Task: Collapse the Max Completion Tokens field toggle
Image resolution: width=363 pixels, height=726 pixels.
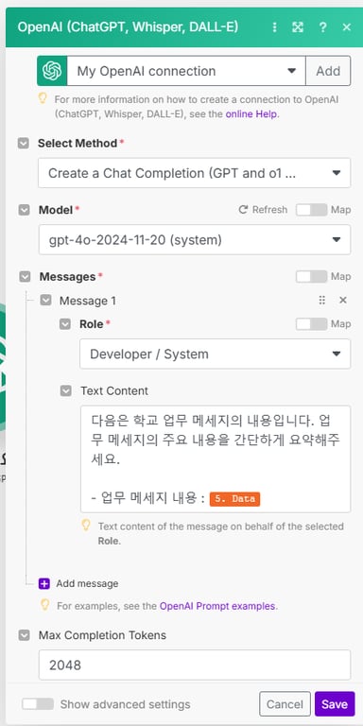Action: click(24, 635)
